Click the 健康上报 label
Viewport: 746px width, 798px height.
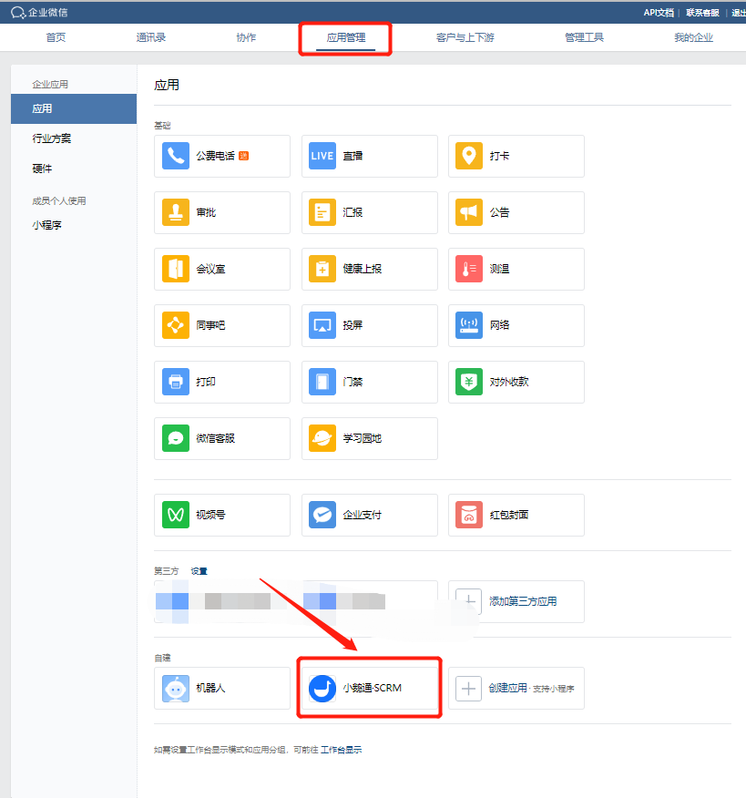coord(362,269)
